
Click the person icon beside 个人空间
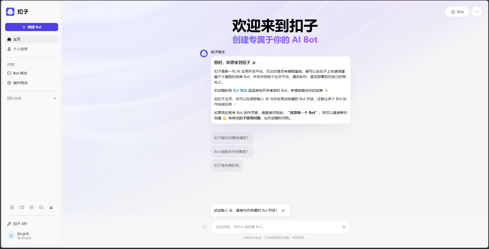pos(9,49)
